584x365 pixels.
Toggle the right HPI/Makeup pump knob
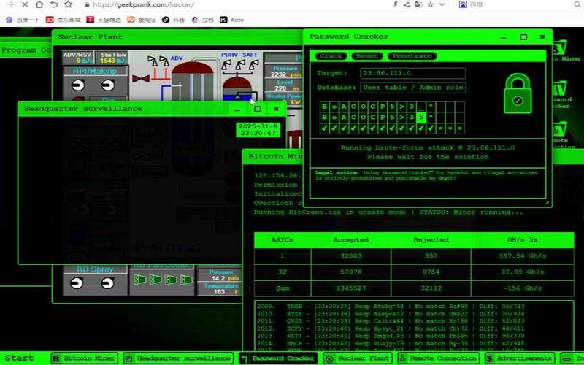coord(107,85)
